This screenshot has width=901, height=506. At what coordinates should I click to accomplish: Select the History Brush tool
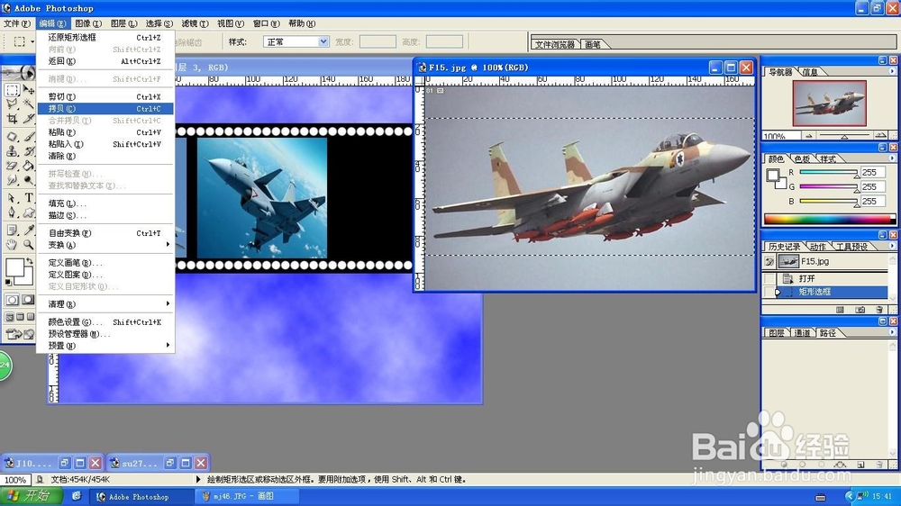pyautogui.click(x=29, y=151)
